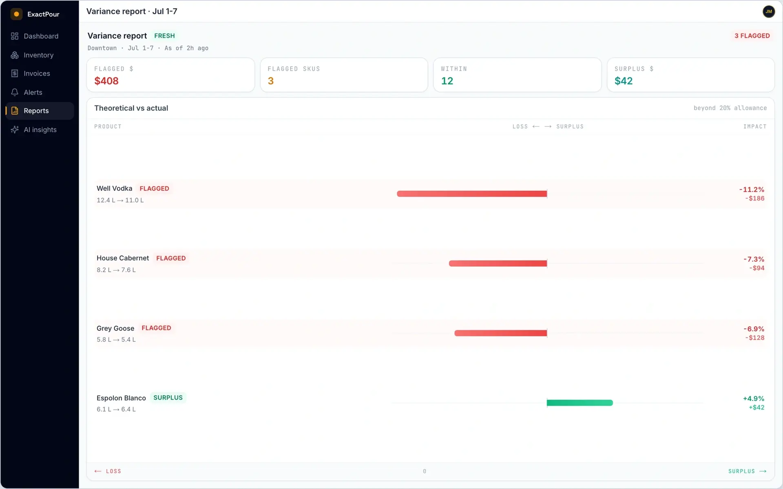Click the Dashboard grid icon

pyautogui.click(x=15, y=36)
